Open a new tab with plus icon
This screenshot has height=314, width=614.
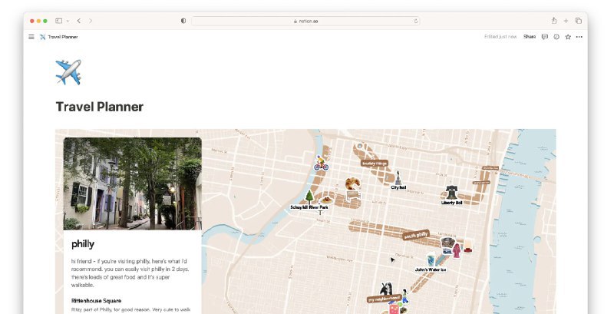point(566,21)
